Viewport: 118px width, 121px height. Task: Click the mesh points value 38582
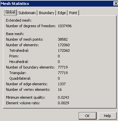[63, 39]
